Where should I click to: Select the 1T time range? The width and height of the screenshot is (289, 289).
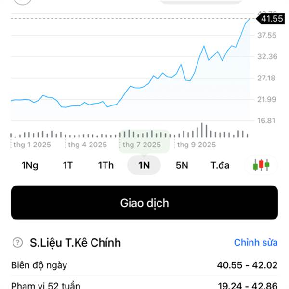(67, 165)
